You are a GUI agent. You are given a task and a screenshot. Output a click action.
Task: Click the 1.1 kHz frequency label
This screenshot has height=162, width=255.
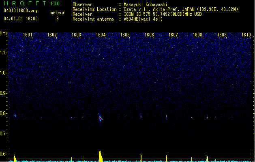3,53
